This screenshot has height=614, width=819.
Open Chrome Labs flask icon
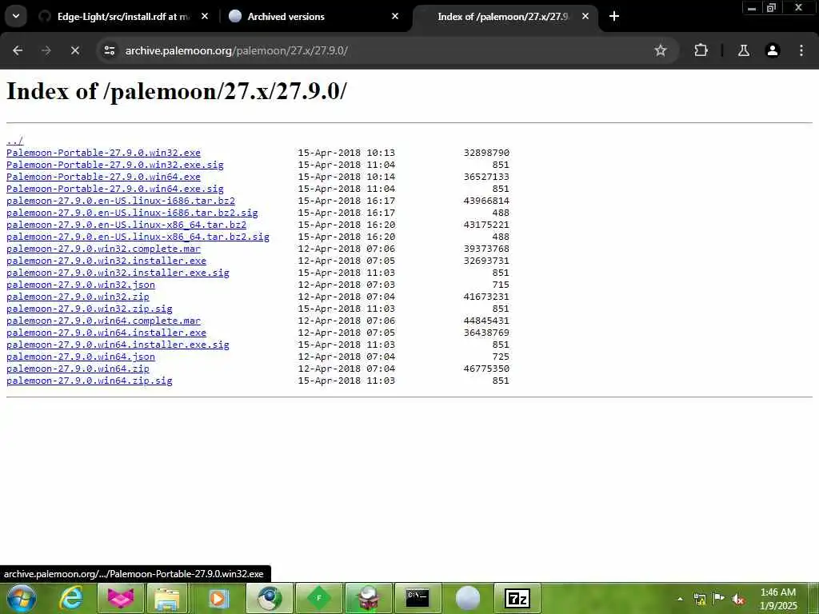click(x=743, y=50)
